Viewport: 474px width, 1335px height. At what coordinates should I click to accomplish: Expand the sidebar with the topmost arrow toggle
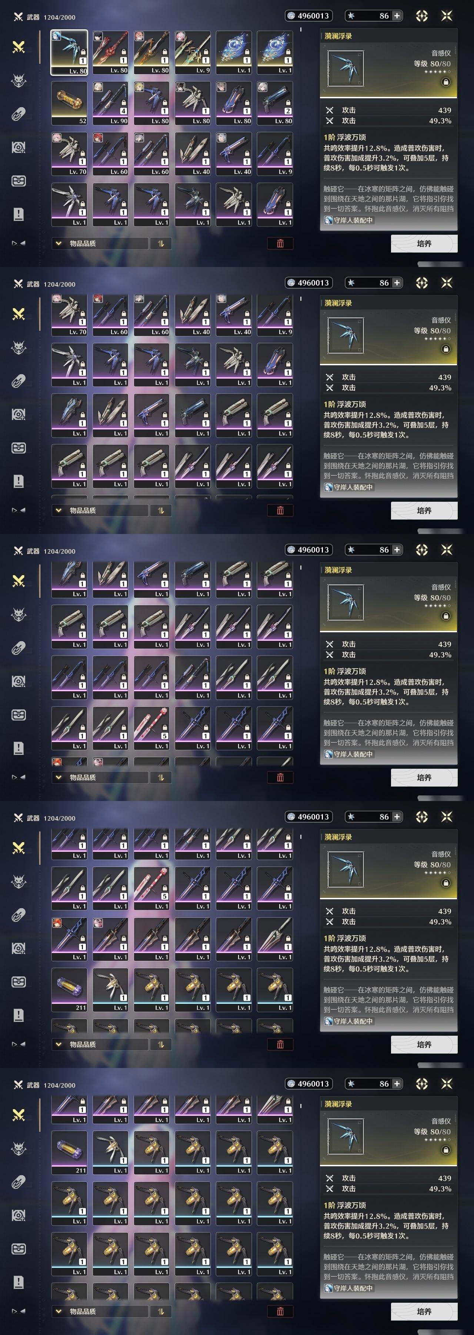19,243
